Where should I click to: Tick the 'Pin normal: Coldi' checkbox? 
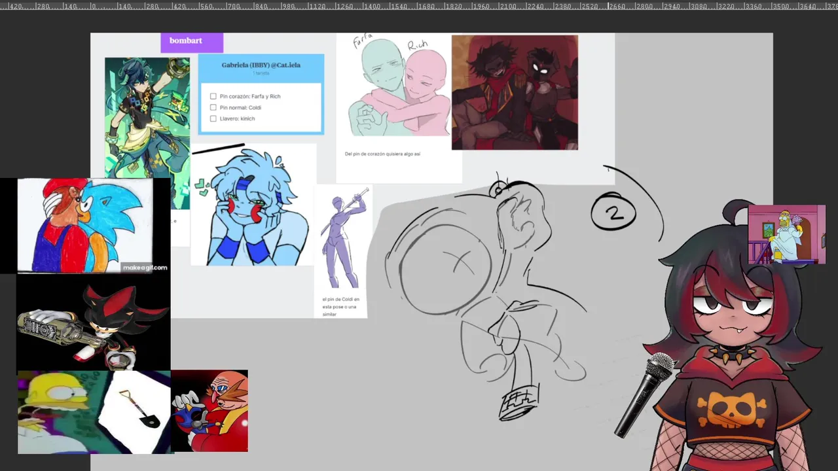tap(213, 107)
